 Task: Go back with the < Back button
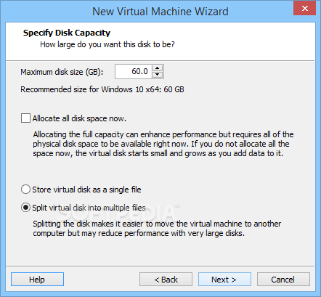click(x=166, y=280)
